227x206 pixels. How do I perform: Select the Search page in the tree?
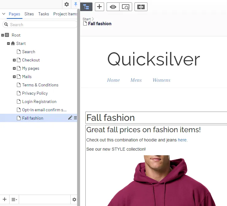pyautogui.click(x=29, y=52)
